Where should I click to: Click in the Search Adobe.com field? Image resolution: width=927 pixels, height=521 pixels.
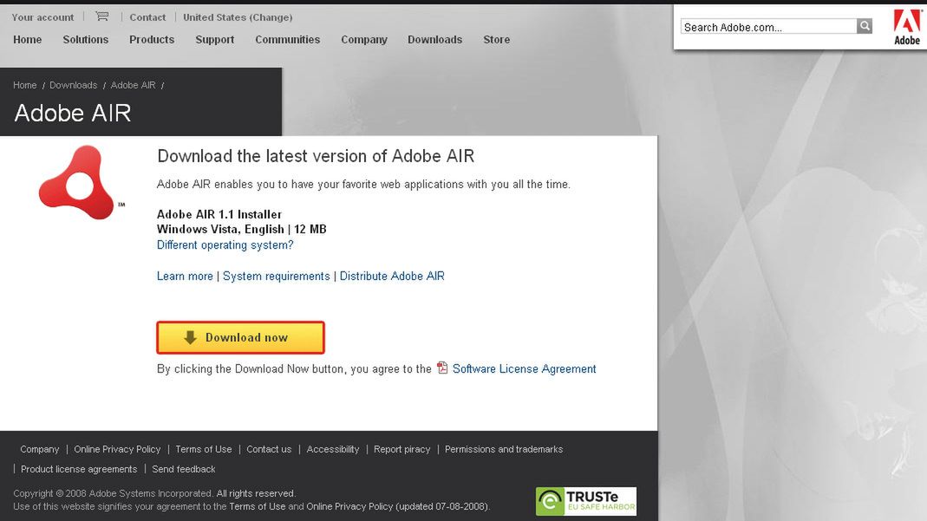768,27
